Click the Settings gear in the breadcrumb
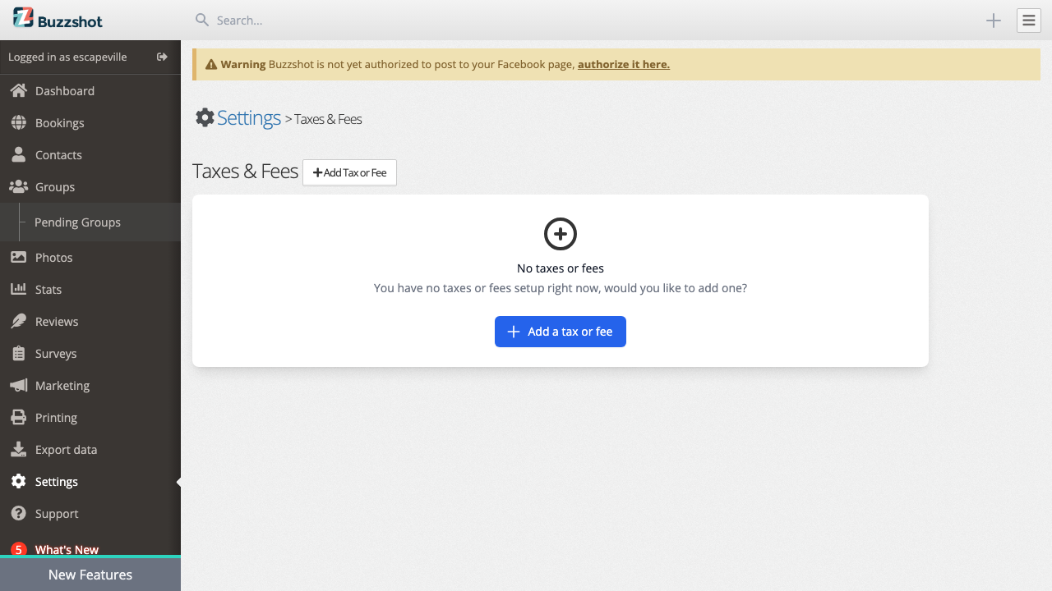This screenshot has width=1052, height=591. (x=205, y=117)
